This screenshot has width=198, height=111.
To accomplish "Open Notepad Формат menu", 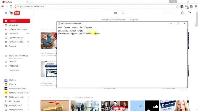I will [x=75, y=27].
